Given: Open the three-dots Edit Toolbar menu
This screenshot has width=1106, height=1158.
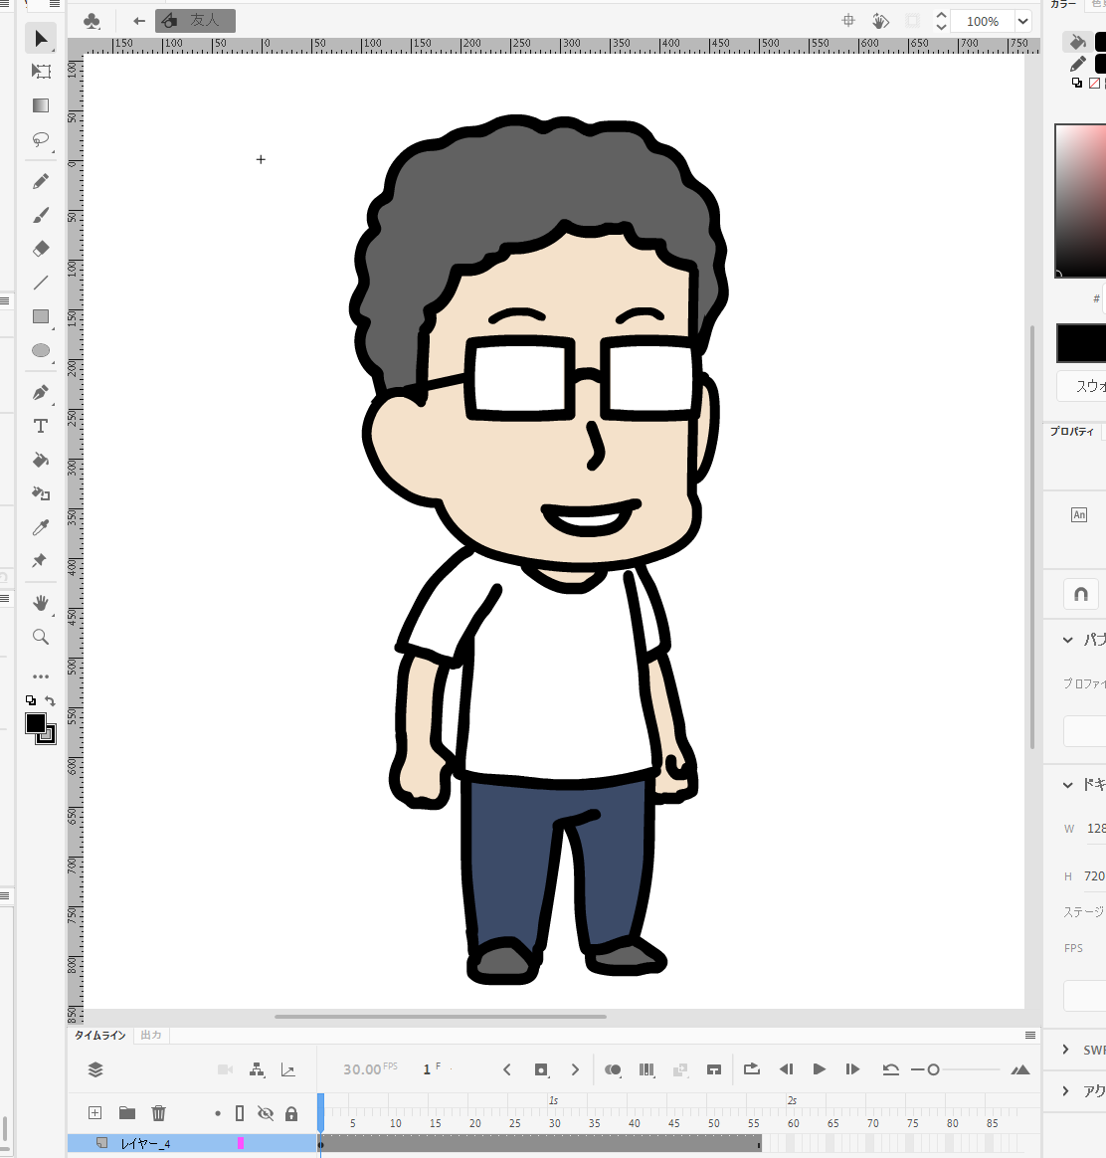Looking at the screenshot, I should point(41,676).
